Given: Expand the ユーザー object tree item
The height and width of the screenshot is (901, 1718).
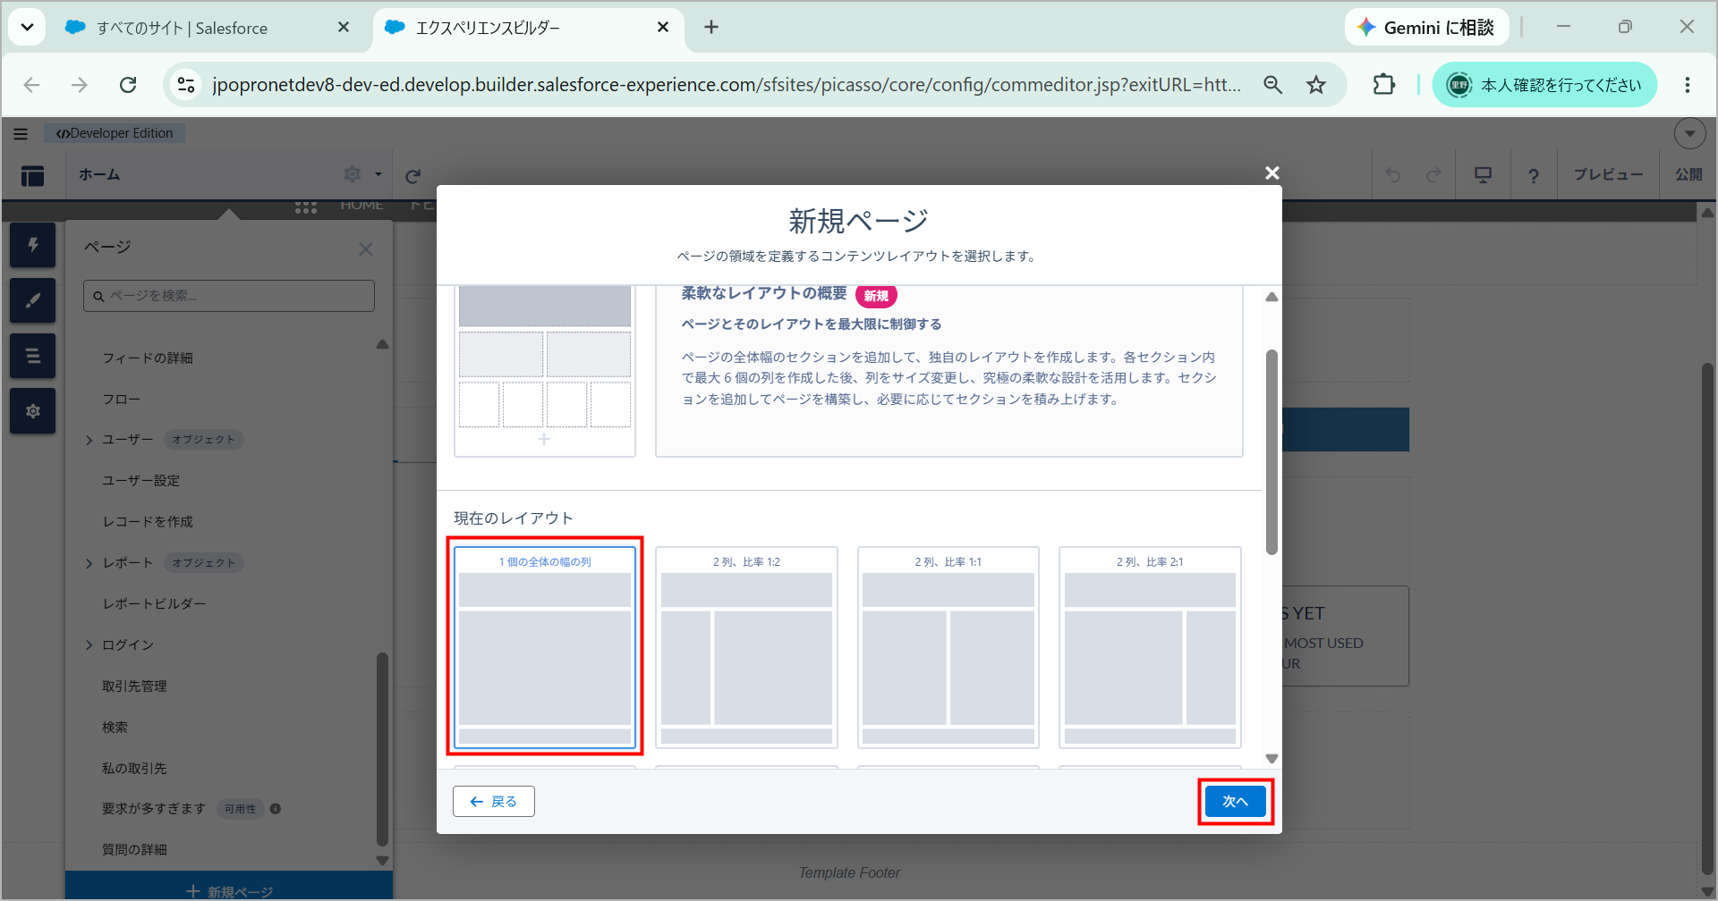Looking at the screenshot, I should 89,440.
